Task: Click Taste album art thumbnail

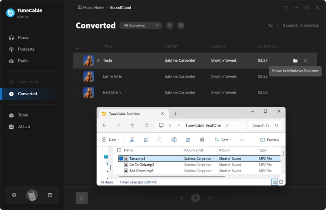Action: tap(88, 60)
